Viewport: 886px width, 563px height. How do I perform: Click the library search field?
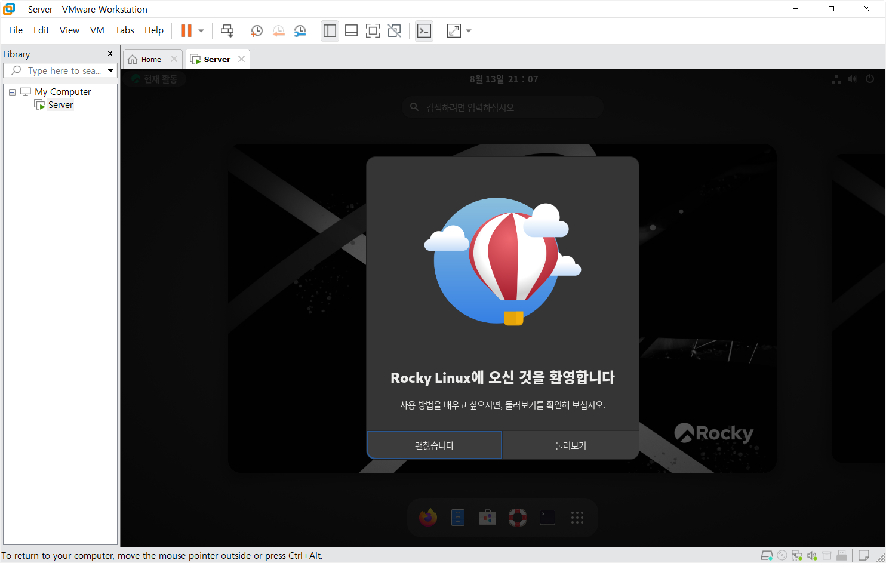tap(60, 70)
